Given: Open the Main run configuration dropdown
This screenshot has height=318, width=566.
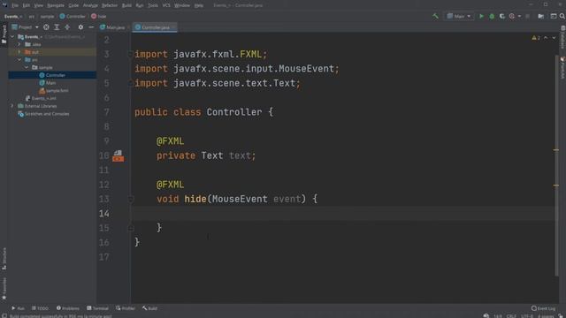Looking at the screenshot, I should pyautogui.click(x=459, y=16).
